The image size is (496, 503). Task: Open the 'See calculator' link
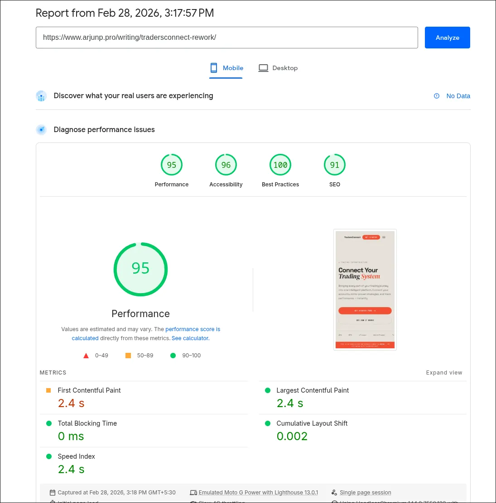[x=190, y=338]
